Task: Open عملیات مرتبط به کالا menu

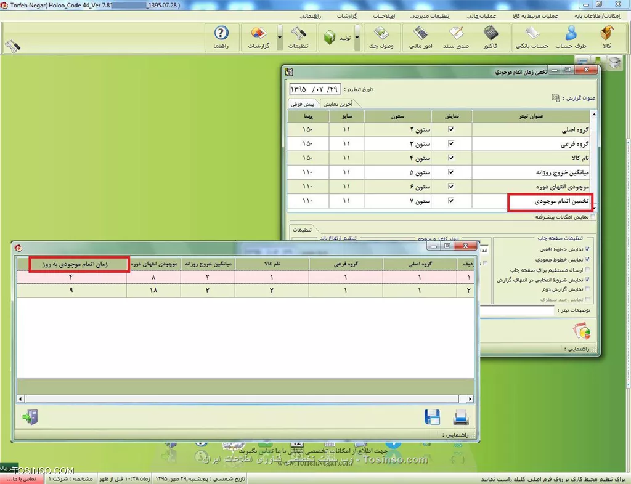Action: [535, 16]
